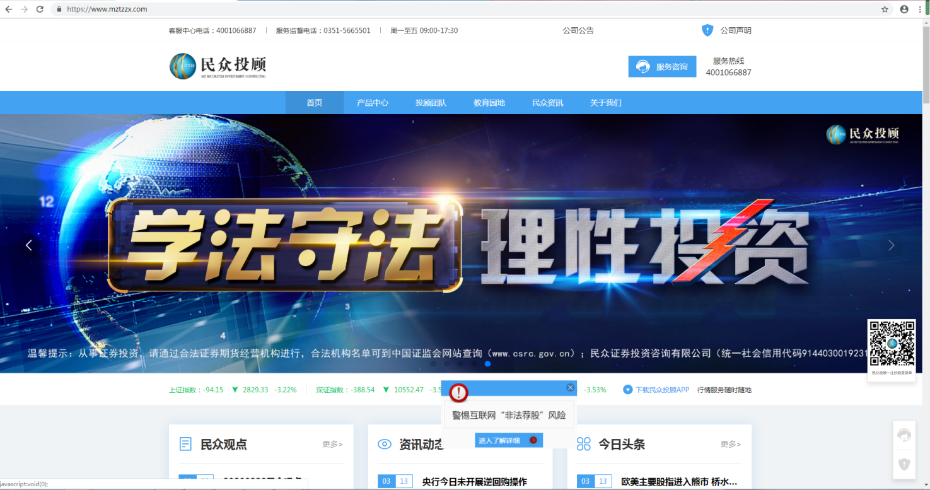Click the 今日头条 section heading
Image resolution: width=930 pixels, height=490 pixels.
point(622,445)
